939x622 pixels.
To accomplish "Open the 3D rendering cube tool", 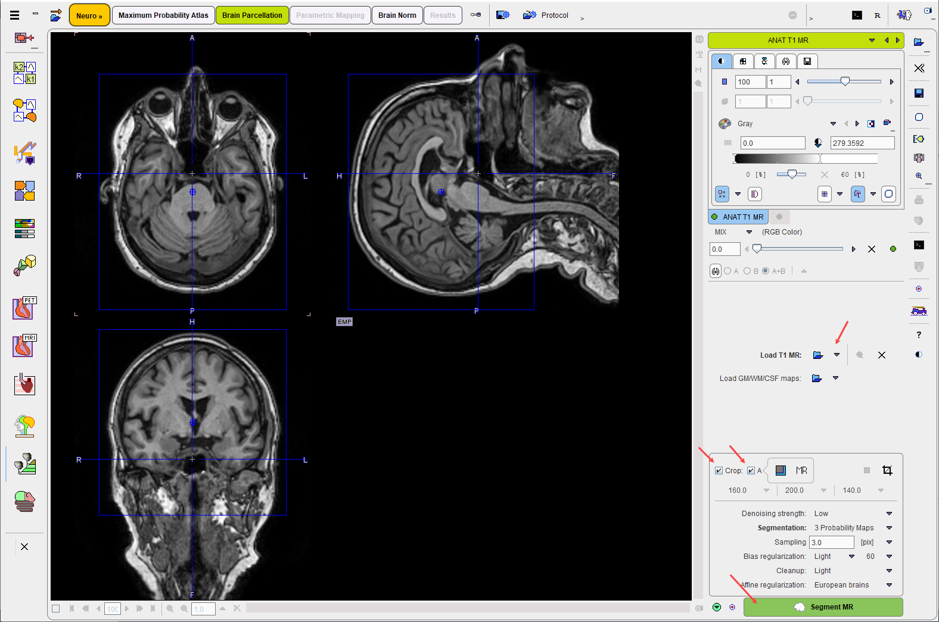I will coord(24,265).
